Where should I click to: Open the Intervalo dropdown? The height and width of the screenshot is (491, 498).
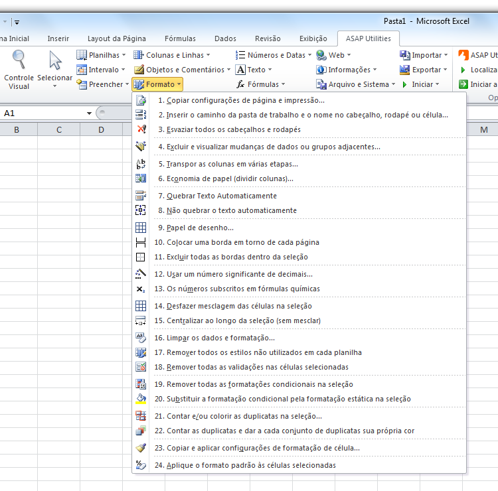(101, 70)
